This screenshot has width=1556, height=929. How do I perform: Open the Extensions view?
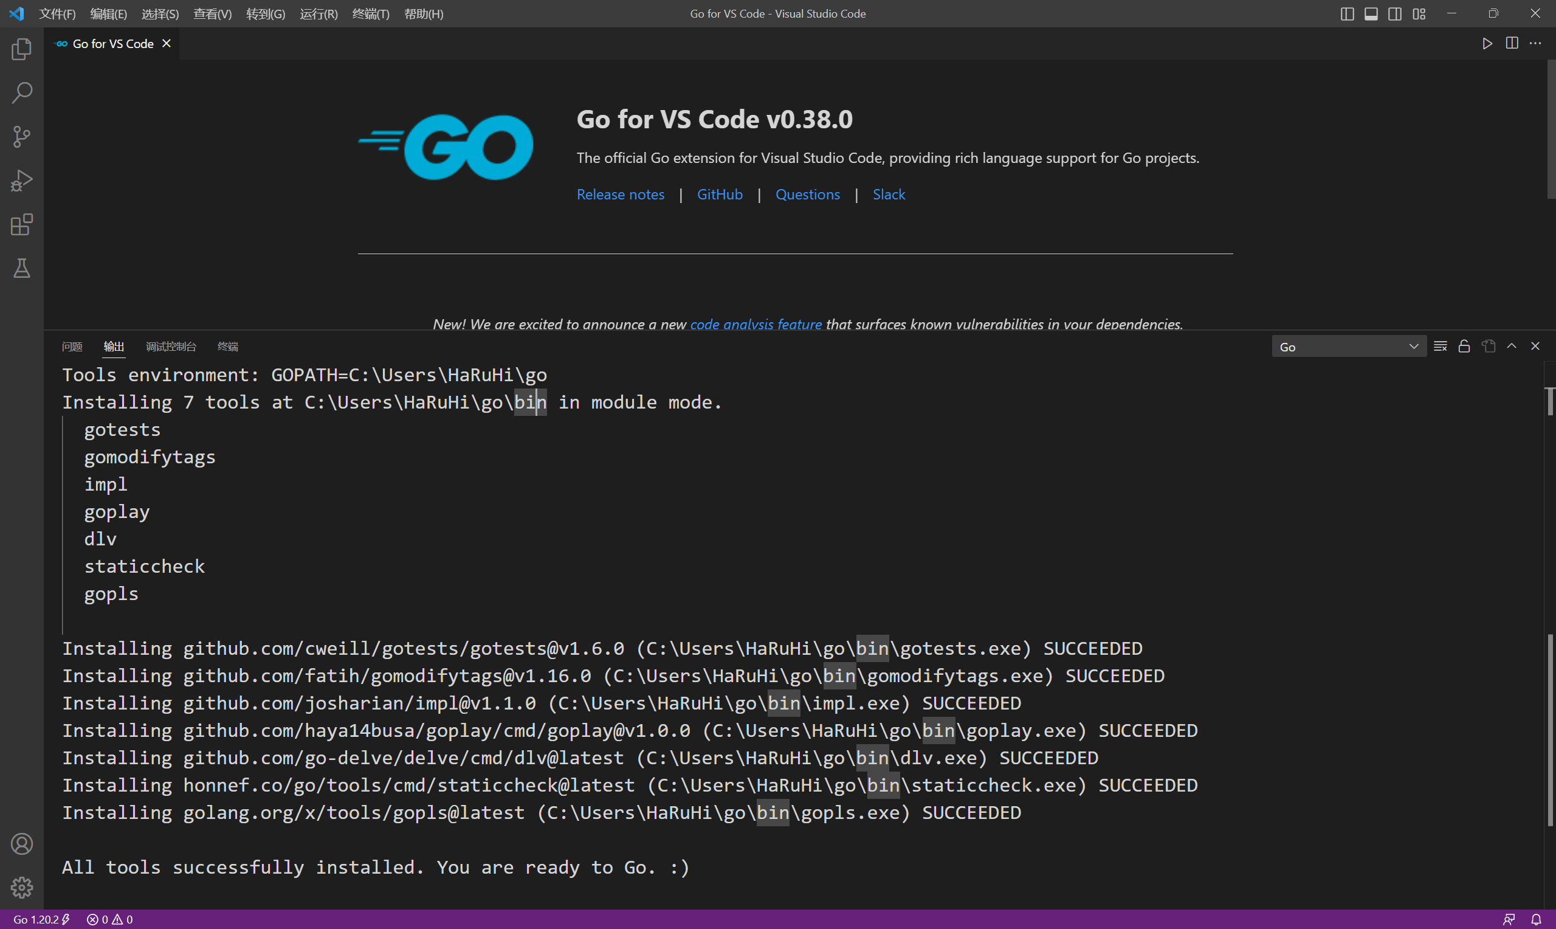tap(22, 225)
